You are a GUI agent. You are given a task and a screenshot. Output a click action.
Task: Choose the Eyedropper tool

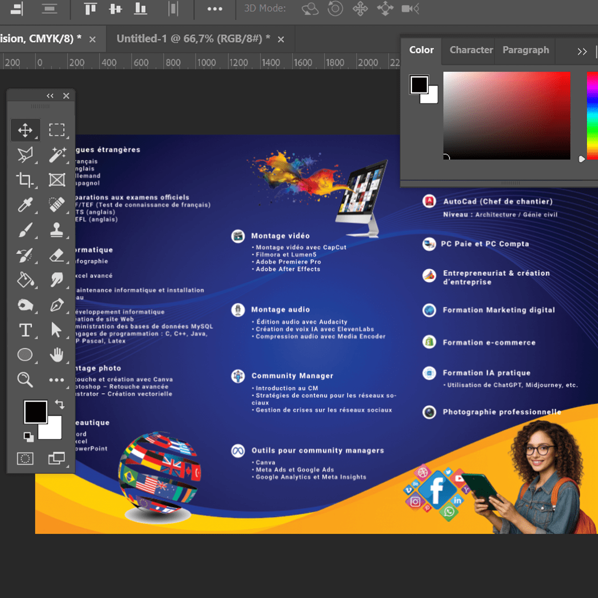click(x=25, y=205)
